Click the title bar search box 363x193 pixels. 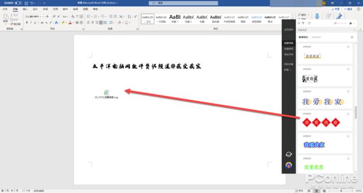click(184, 3)
